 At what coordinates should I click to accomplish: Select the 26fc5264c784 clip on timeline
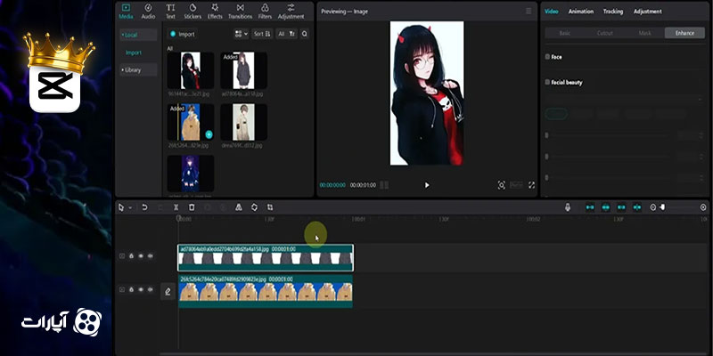(266, 291)
